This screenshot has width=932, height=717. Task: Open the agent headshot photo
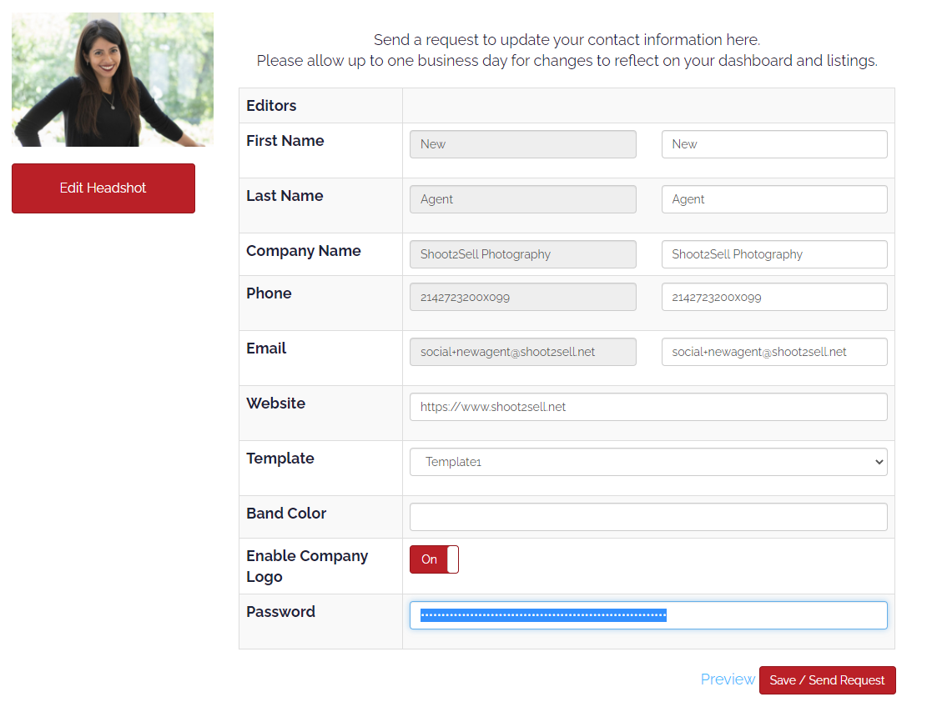113,79
